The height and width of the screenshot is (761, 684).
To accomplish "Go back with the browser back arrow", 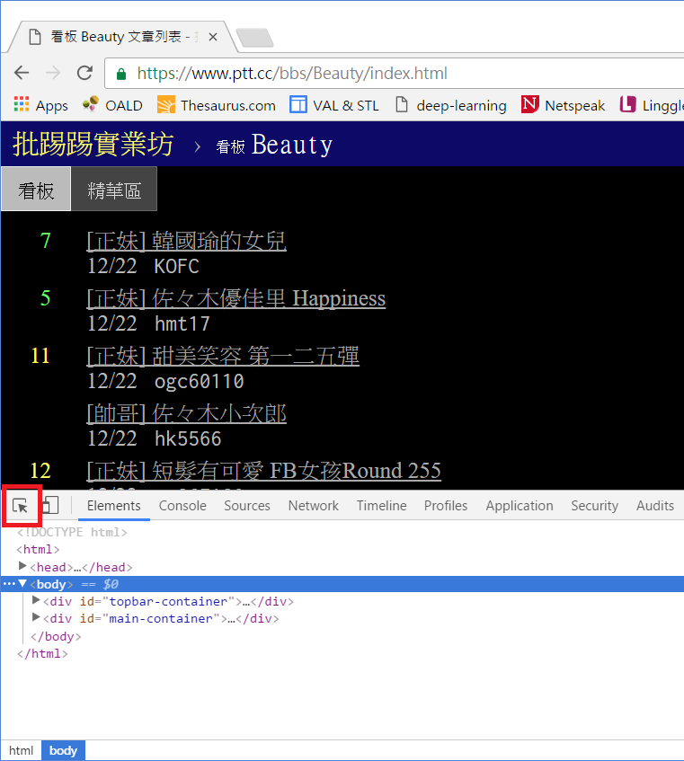I will point(22,74).
